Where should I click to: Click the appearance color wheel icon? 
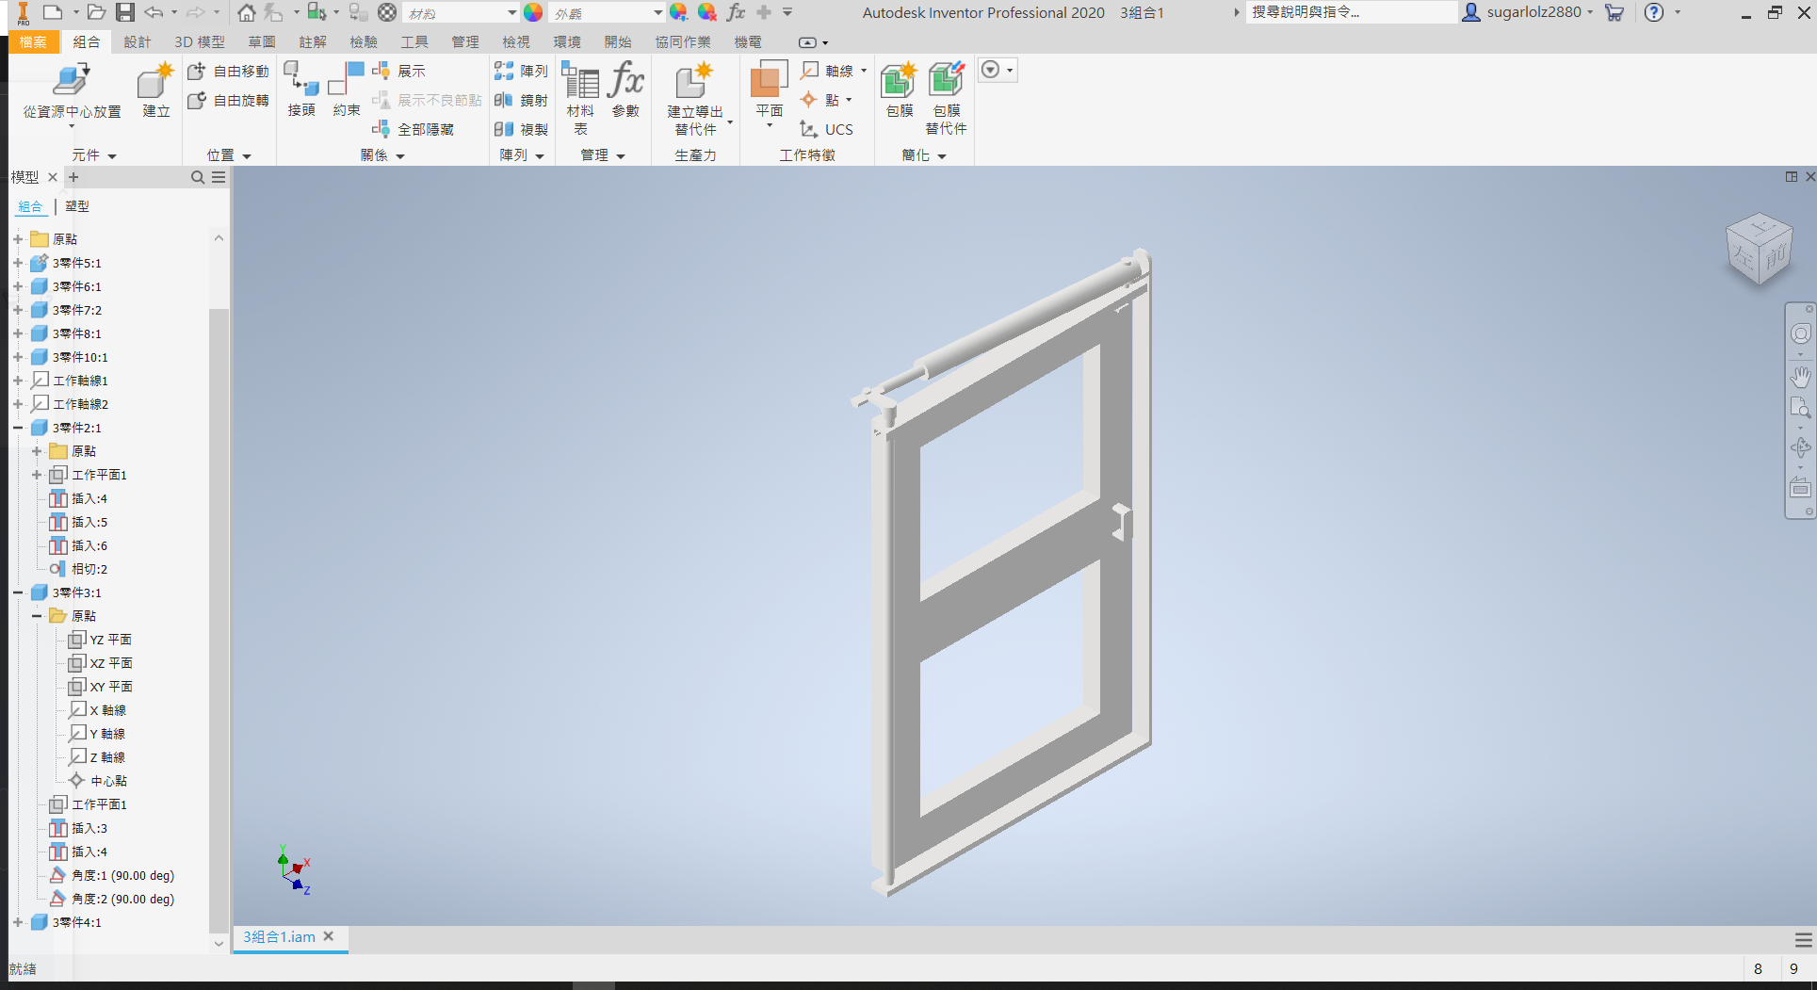click(x=533, y=12)
